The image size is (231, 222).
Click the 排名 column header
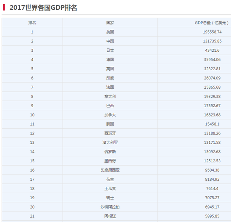coord(32,23)
